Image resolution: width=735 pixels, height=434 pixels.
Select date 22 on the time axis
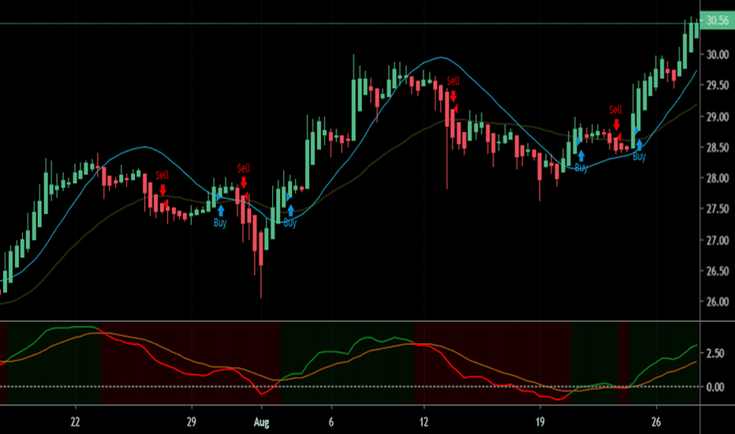75,422
